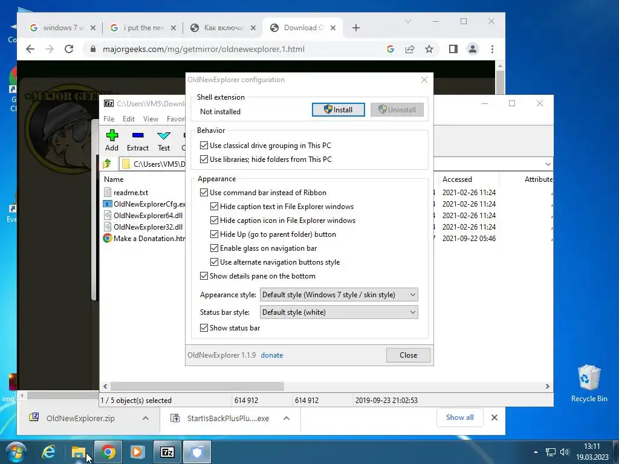Toggle classical drive grouping in This PC
619x464 pixels.
coord(204,146)
